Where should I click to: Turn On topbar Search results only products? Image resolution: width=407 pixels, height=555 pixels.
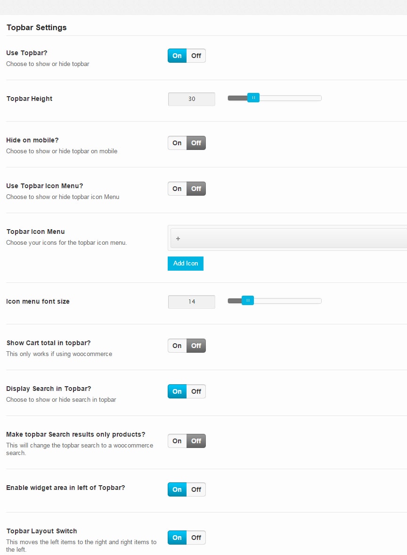tap(177, 441)
